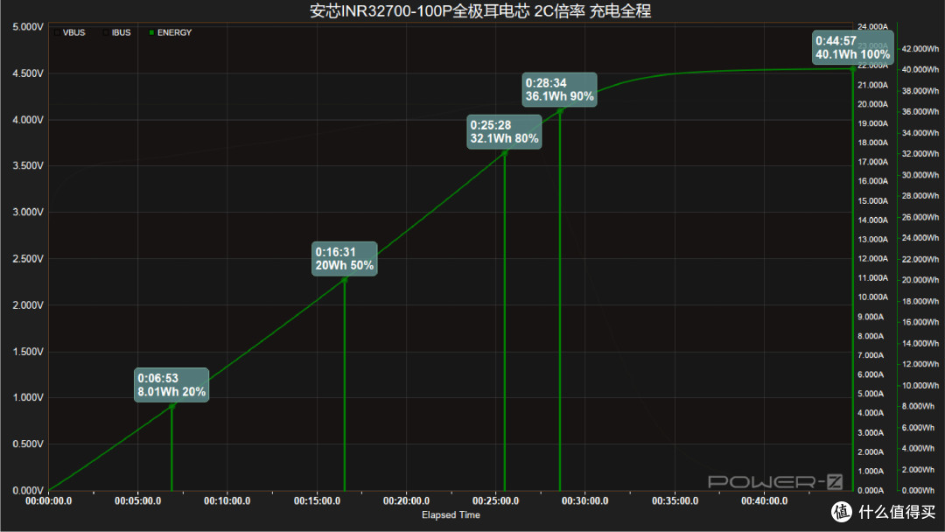Image resolution: width=945 pixels, height=532 pixels.
Task: Click the 00:10:00.0 time axis tick
Action: [227, 501]
